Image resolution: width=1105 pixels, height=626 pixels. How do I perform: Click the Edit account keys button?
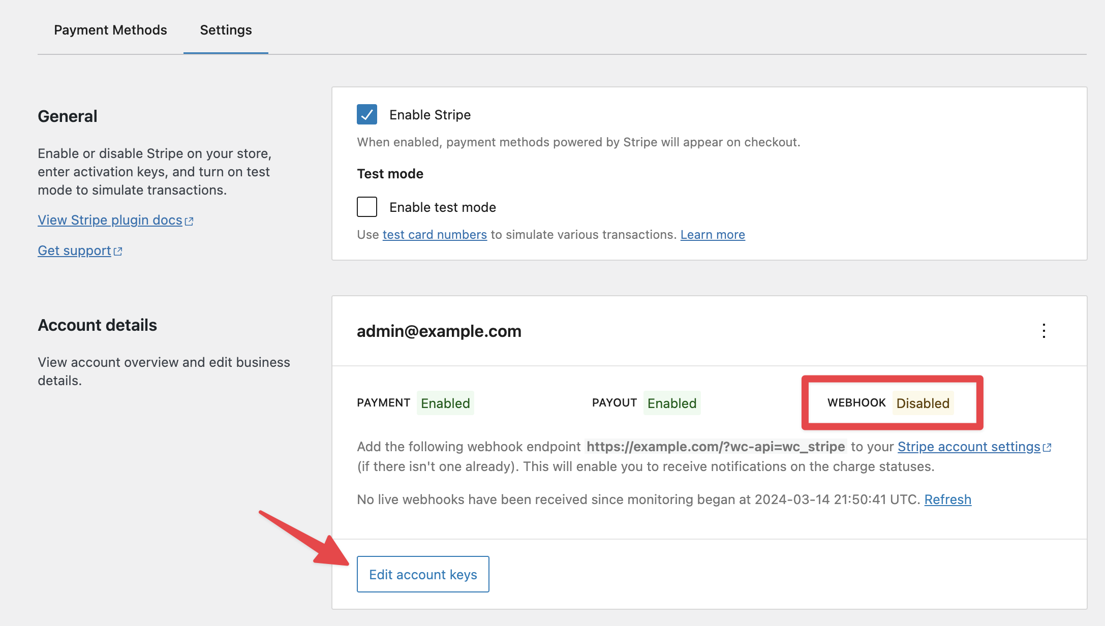tap(422, 574)
